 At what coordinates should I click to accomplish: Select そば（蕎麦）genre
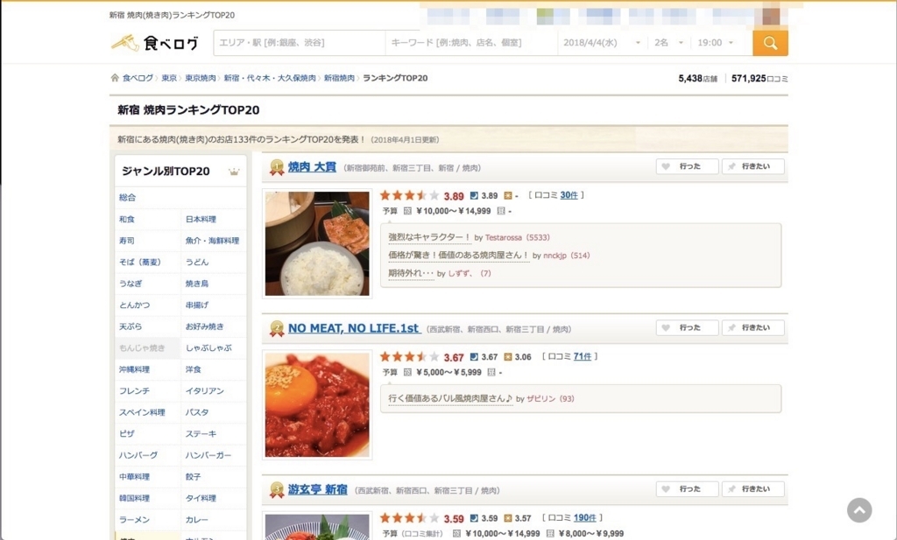click(140, 263)
